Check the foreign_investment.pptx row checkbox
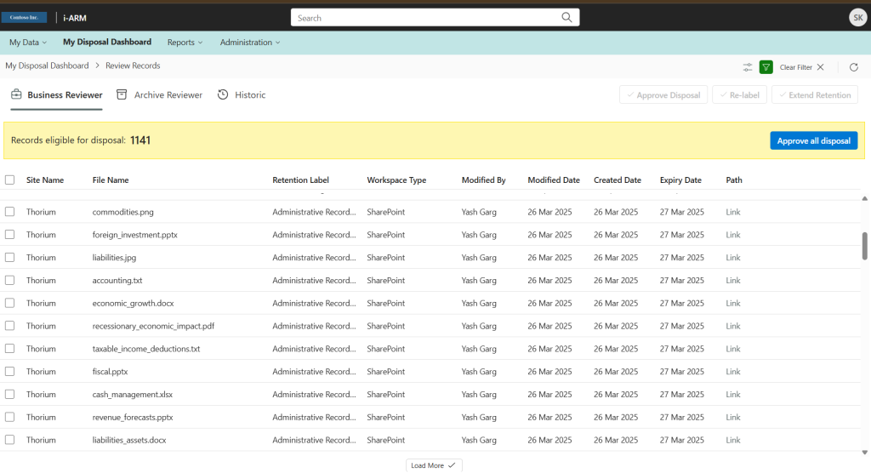 tap(9, 235)
